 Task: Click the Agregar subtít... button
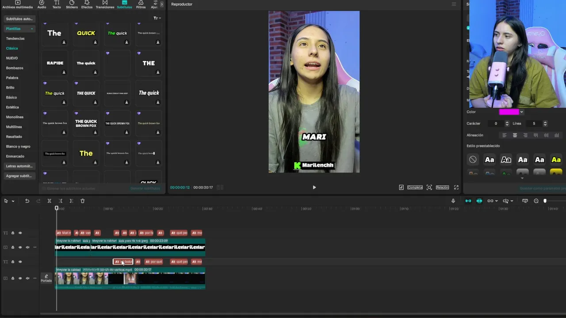pyautogui.click(x=19, y=176)
